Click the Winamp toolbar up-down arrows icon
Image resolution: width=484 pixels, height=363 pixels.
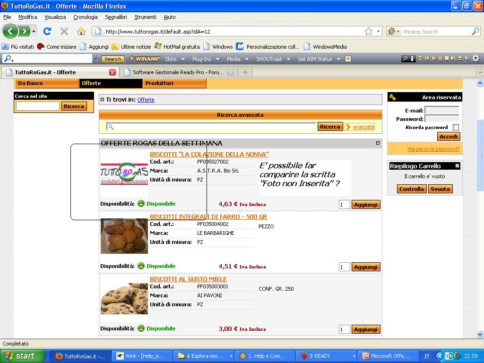tap(420, 59)
